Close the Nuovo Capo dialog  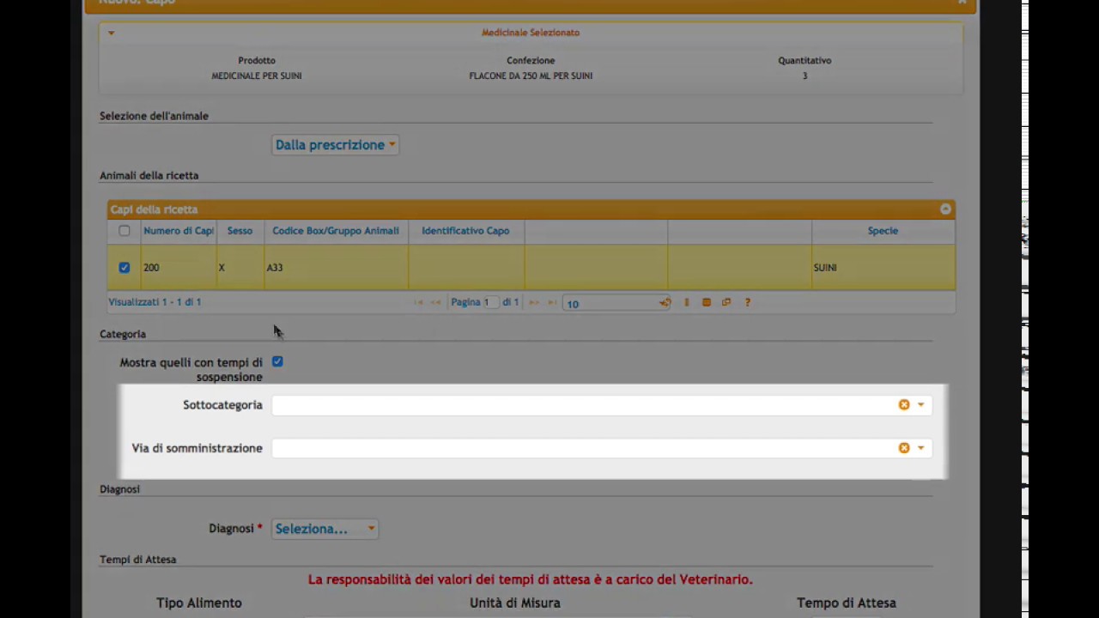click(962, 3)
